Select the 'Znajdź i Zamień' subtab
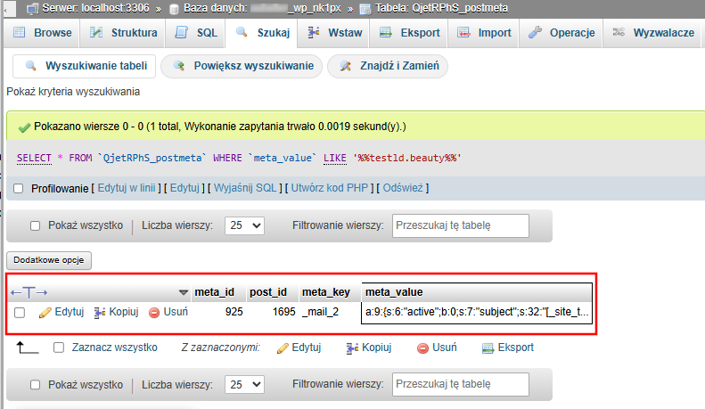705x409 pixels. (388, 66)
